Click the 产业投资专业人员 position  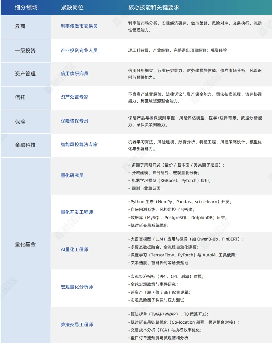tap(79, 50)
